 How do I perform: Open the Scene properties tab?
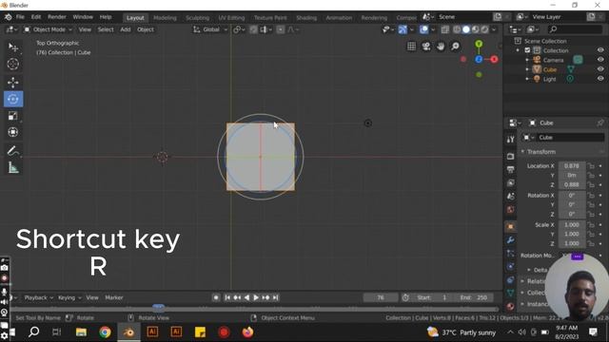[510, 197]
